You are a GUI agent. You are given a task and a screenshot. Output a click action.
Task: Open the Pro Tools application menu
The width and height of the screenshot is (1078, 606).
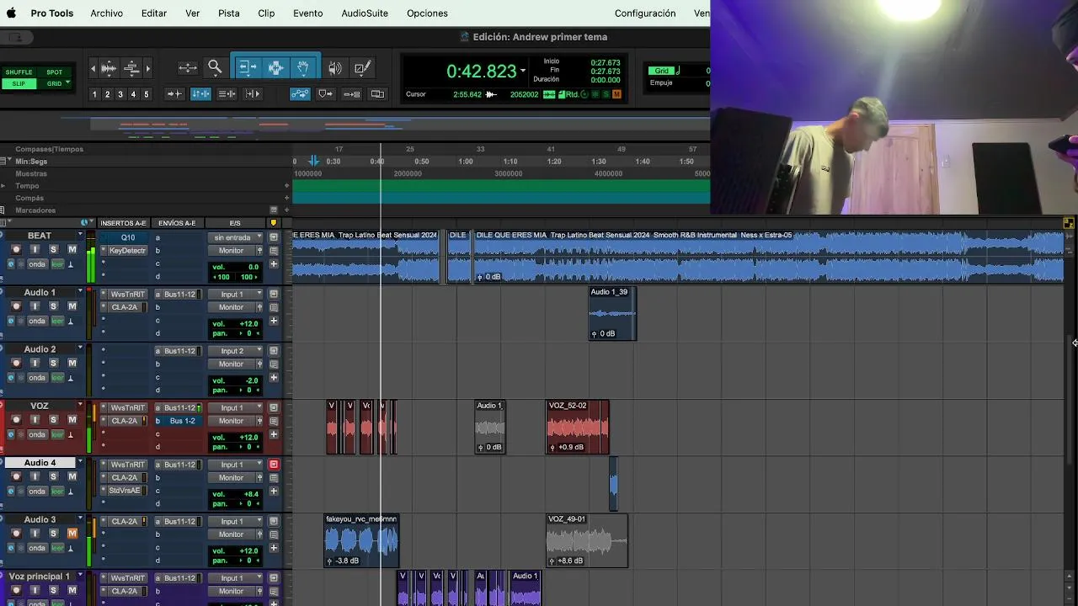click(52, 13)
